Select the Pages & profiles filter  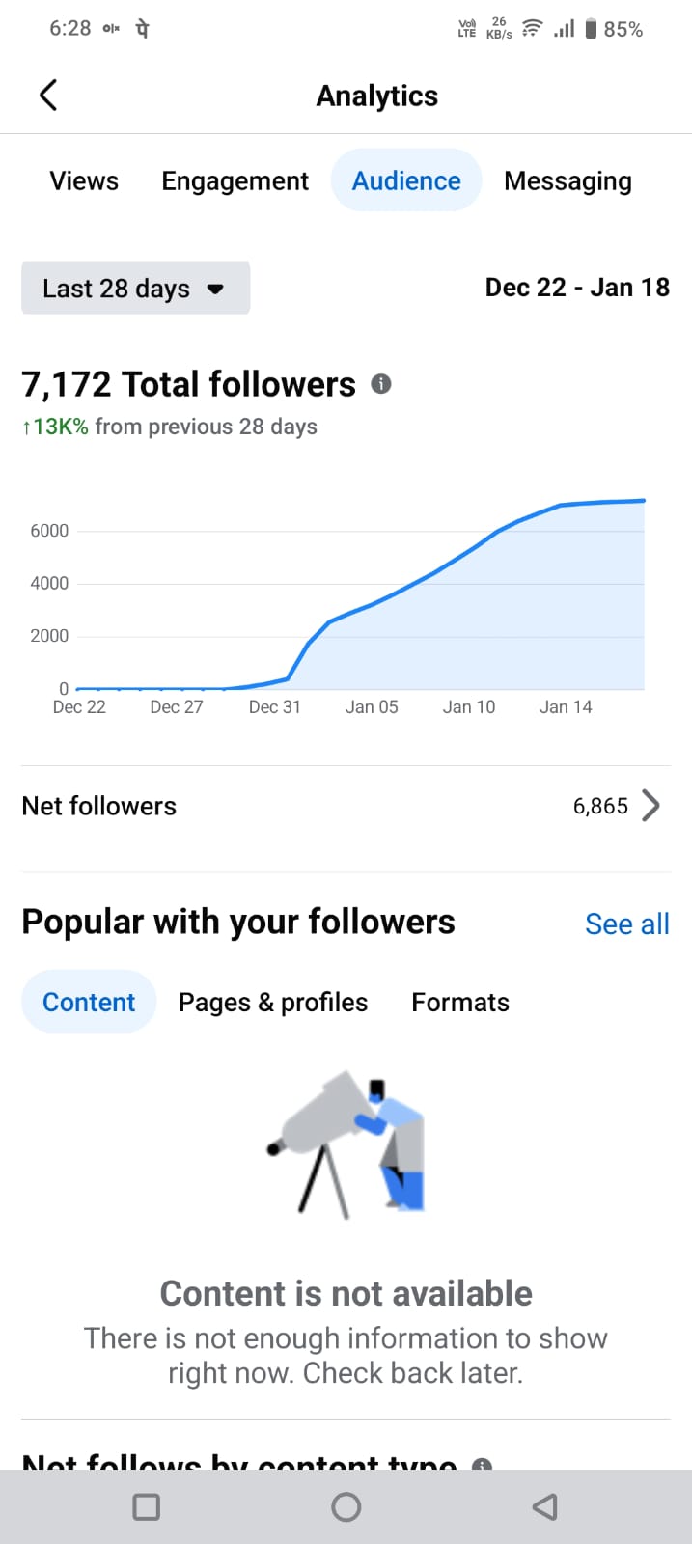pyautogui.click(x=273, y=1003)
